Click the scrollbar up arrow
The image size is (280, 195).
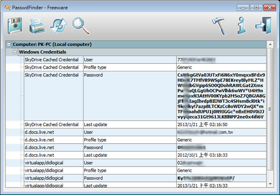coord(270,45)
